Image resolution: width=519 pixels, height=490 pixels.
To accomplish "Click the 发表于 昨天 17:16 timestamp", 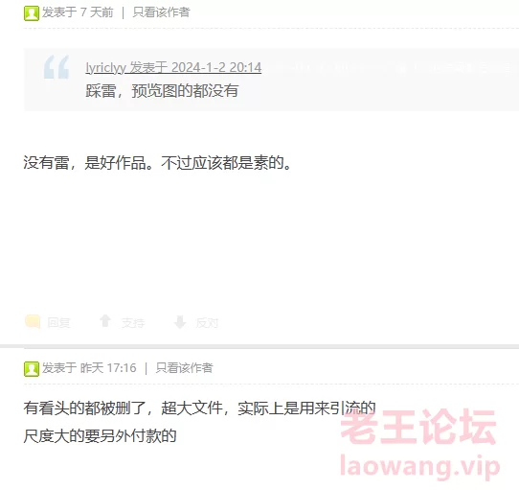I will pyautogui.click(x=89, y=368).
